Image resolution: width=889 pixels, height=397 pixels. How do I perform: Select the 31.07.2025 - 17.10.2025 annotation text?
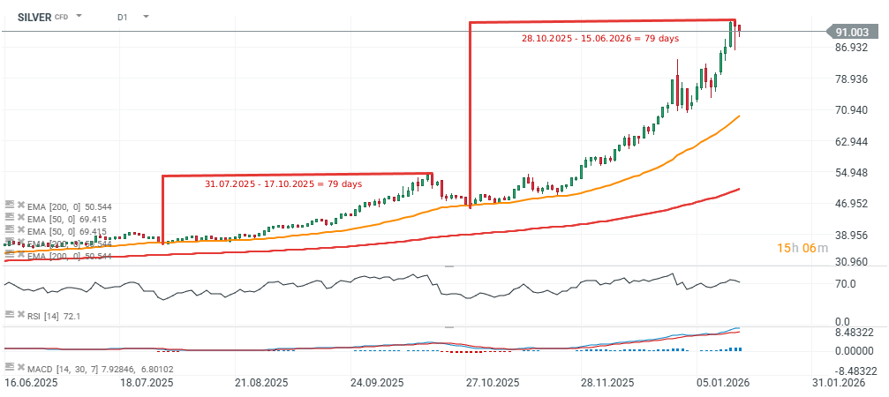point(283,184)
